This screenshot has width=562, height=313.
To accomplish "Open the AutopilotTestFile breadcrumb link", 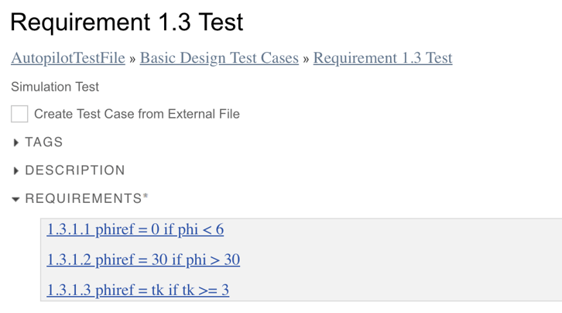I will (x=67, y=58).
